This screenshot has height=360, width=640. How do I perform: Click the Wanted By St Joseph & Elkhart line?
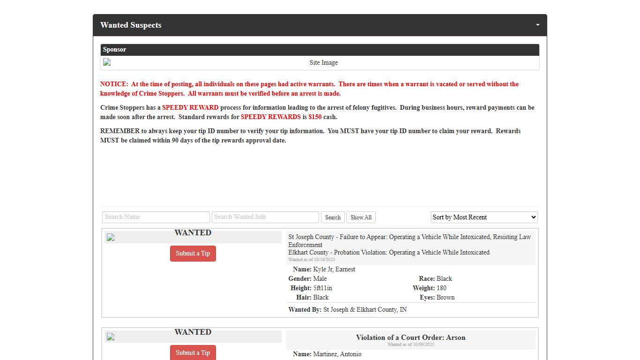(347, 310)
